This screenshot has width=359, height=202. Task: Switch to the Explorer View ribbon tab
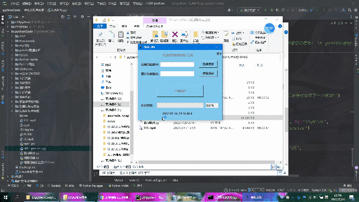pyautogui.click(x=137, y=26)
